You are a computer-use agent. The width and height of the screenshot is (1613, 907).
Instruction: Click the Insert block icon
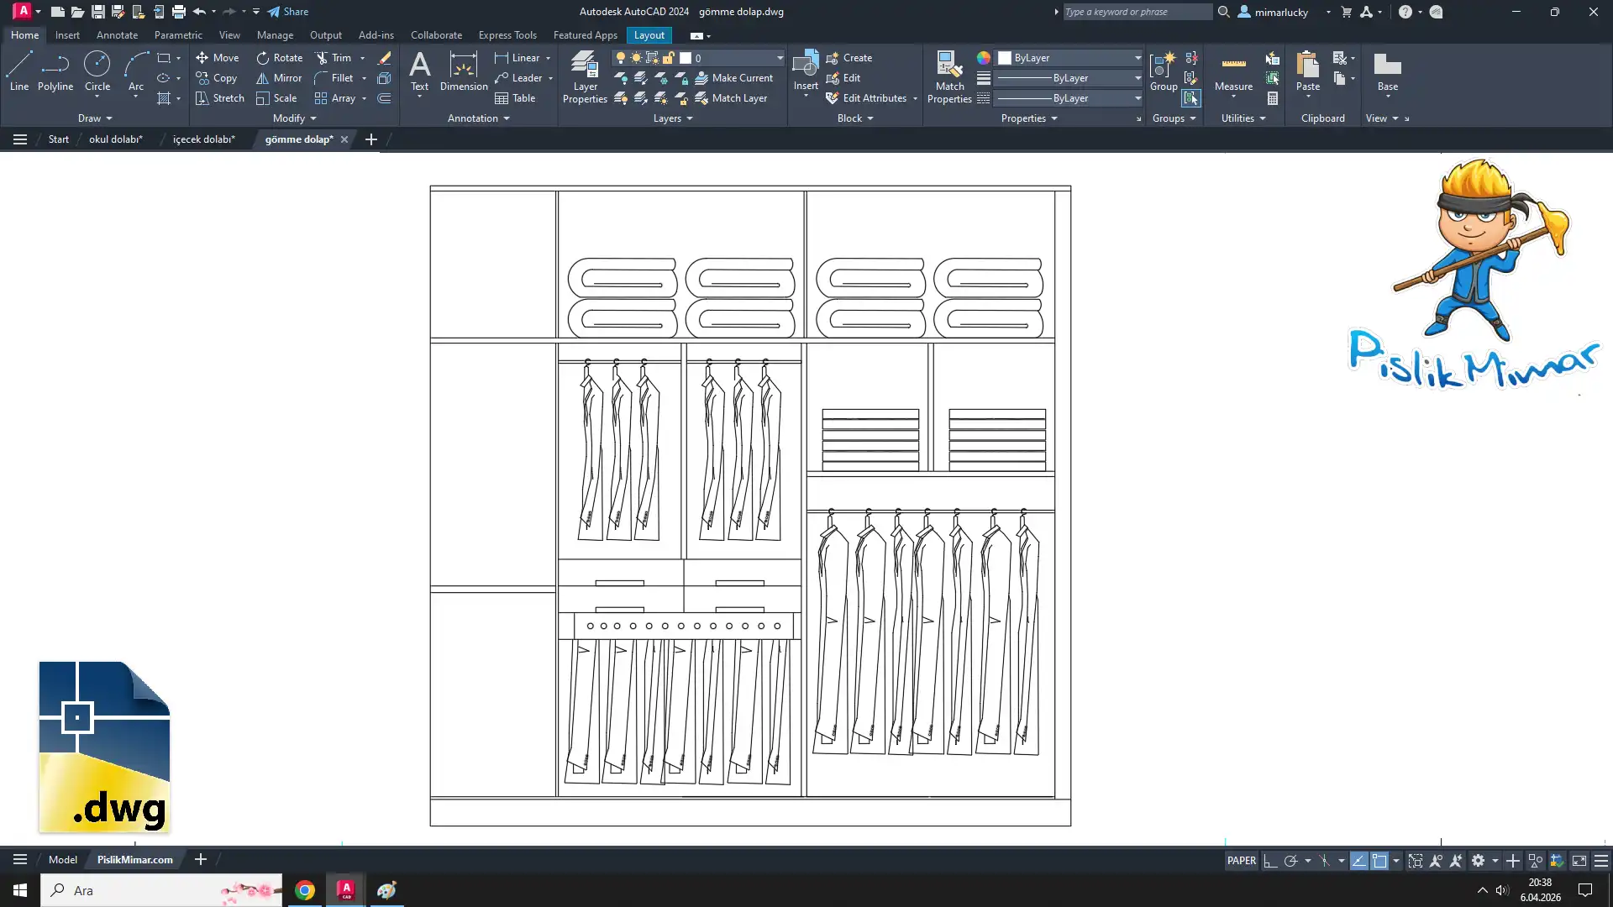805,64
